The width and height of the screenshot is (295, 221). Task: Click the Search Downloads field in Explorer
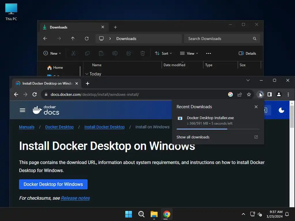point(222,39)
